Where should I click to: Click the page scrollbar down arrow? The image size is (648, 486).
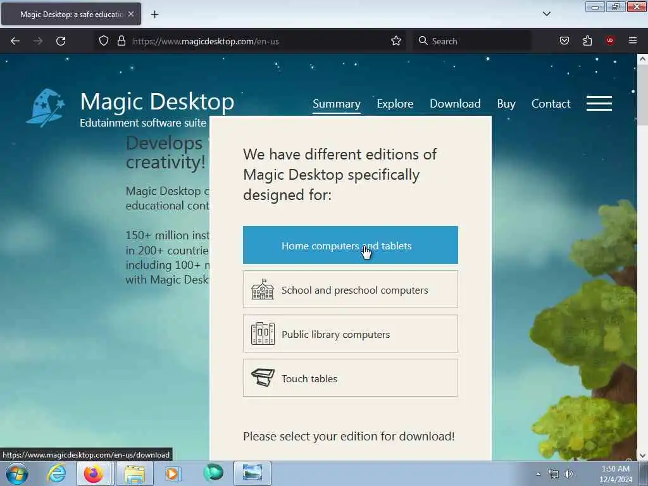(x=642, y=456)
